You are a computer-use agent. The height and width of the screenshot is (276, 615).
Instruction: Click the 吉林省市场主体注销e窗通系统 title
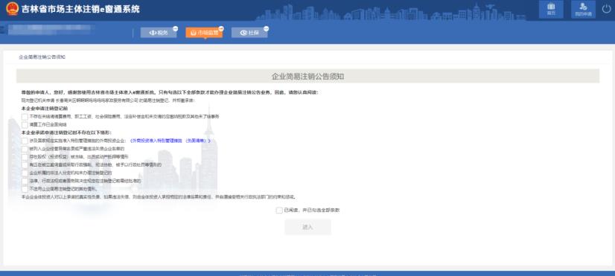click(80, 9)
